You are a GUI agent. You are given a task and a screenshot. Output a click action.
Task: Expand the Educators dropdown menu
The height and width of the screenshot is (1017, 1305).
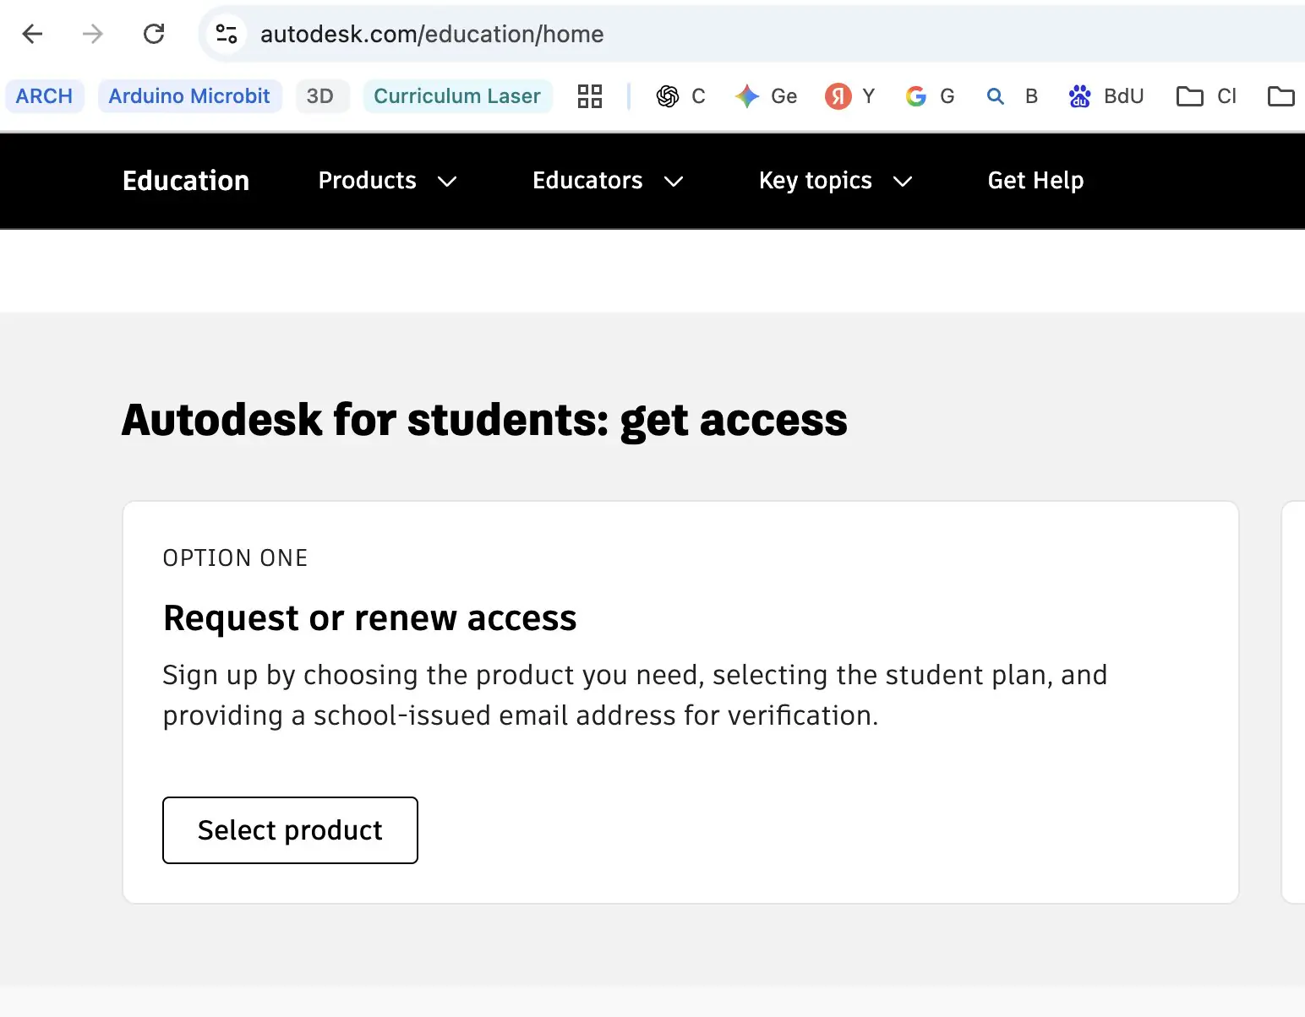coord(607,181)
